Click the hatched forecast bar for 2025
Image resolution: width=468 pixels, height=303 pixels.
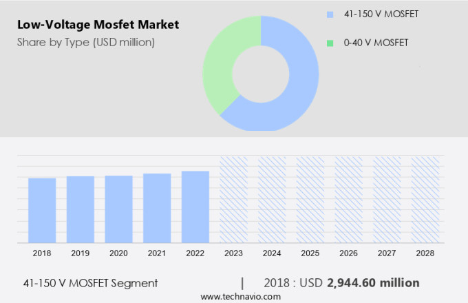(x=310, y=200)
